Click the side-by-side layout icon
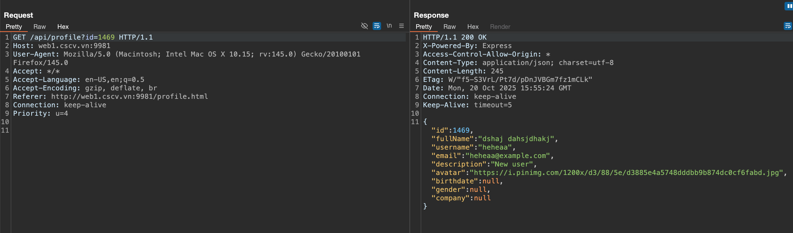 point(789,6)
